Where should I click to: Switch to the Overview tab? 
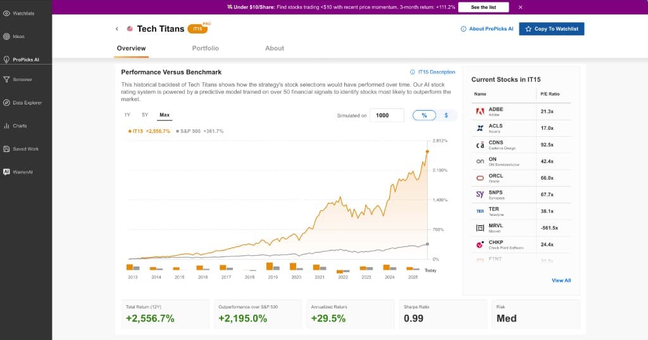coord(132,48)
